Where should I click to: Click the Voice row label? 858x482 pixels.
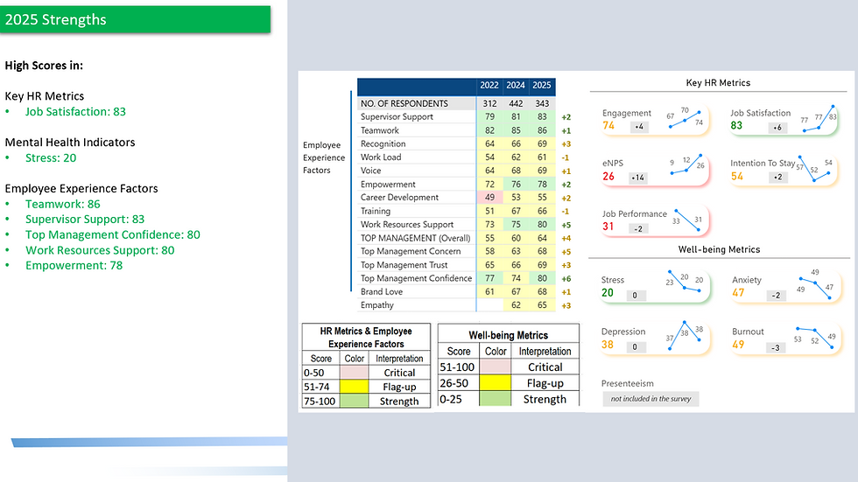(x=370, y=171)
